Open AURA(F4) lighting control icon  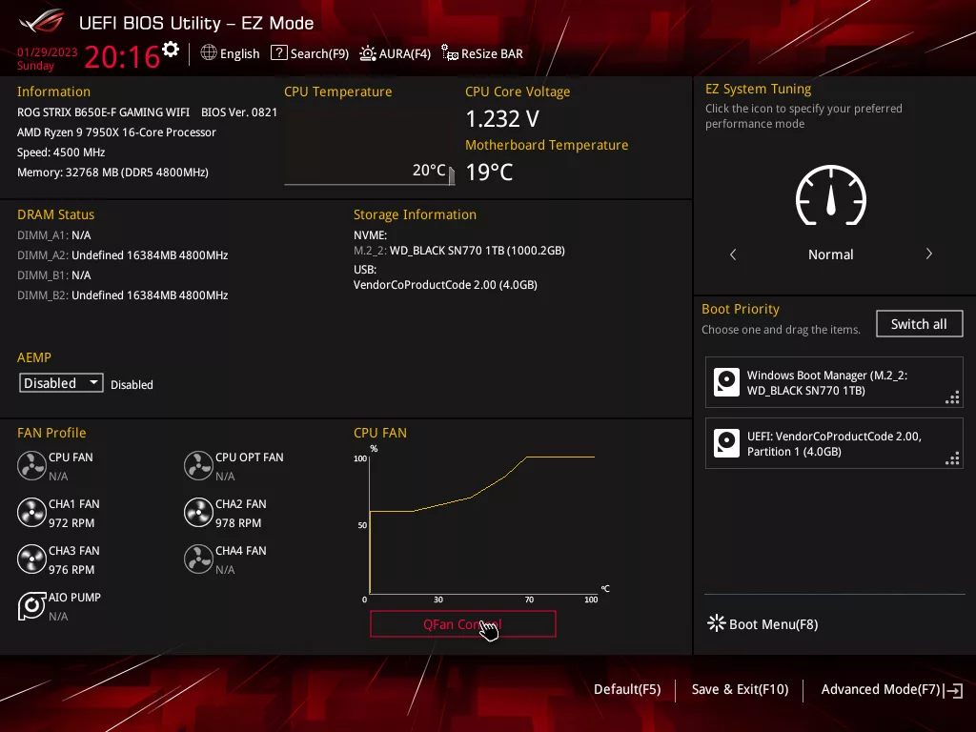367,53
